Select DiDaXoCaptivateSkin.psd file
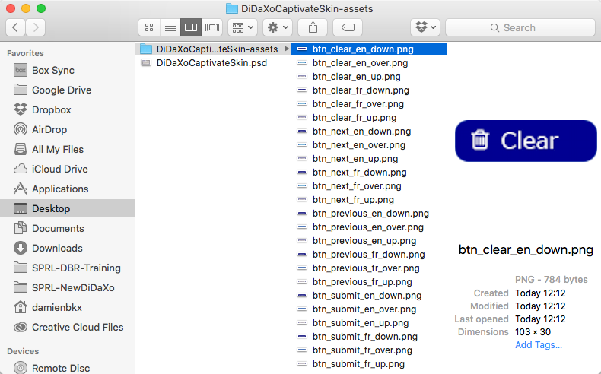This screenshot has height=374, width=601. coord(211,63)
